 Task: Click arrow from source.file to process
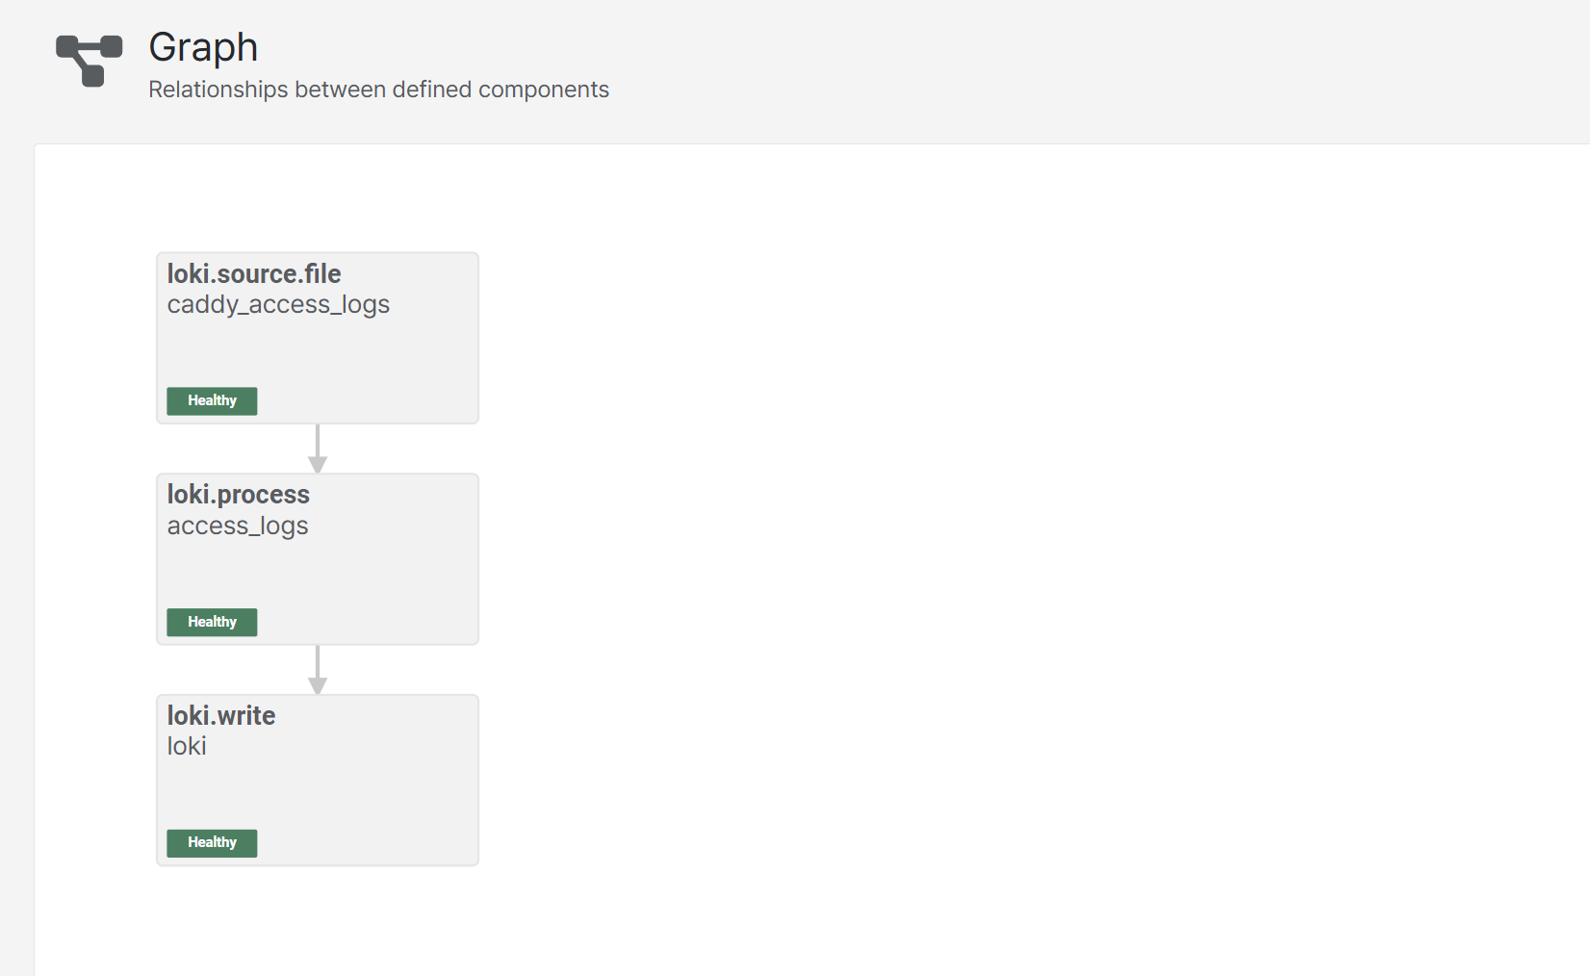coord(318,449)
